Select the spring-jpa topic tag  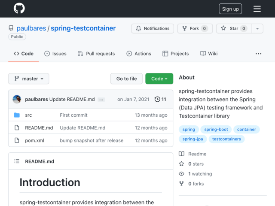point(193,139)
